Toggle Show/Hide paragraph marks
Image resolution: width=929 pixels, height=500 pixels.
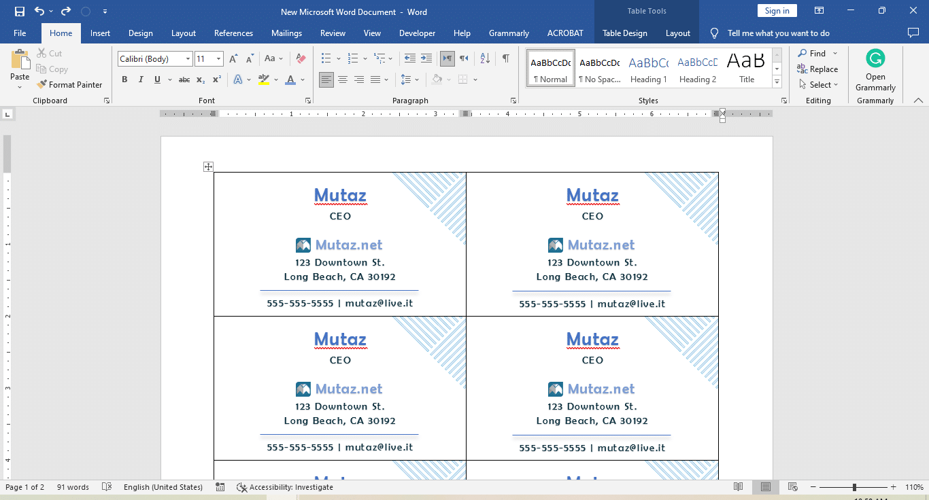click(505, 59)
